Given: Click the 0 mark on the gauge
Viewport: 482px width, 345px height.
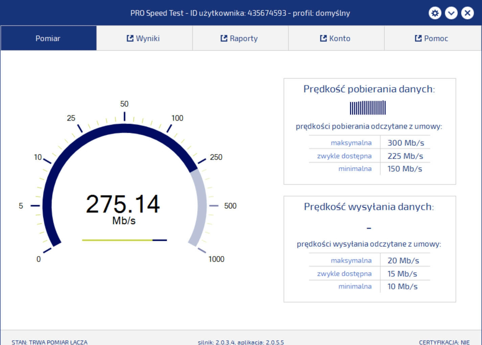Looking at the screenshot, I should [x=39, y=259].
